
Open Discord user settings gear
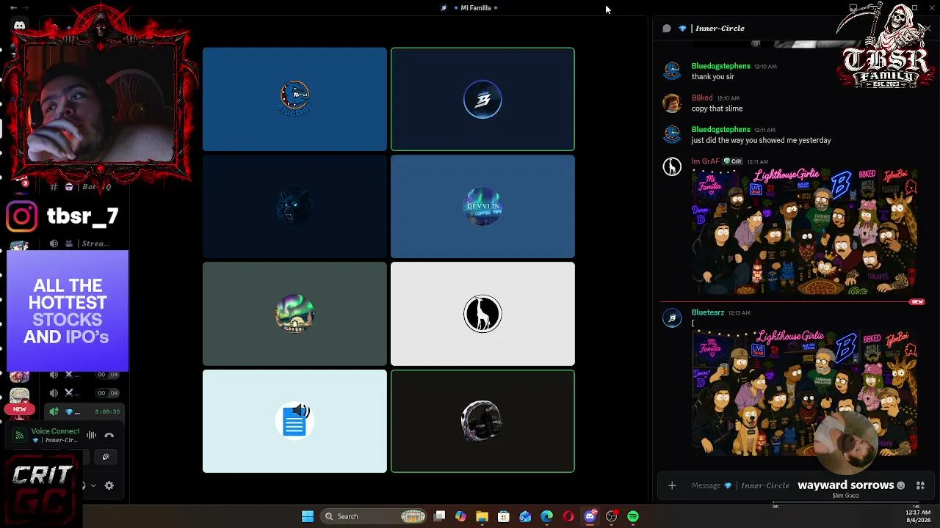click(x=109, y=485)
